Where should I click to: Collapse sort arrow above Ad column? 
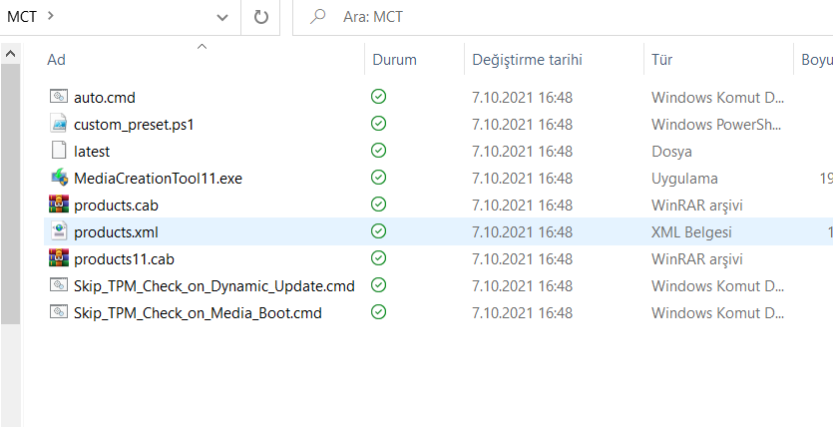click(x=203, y=46)
